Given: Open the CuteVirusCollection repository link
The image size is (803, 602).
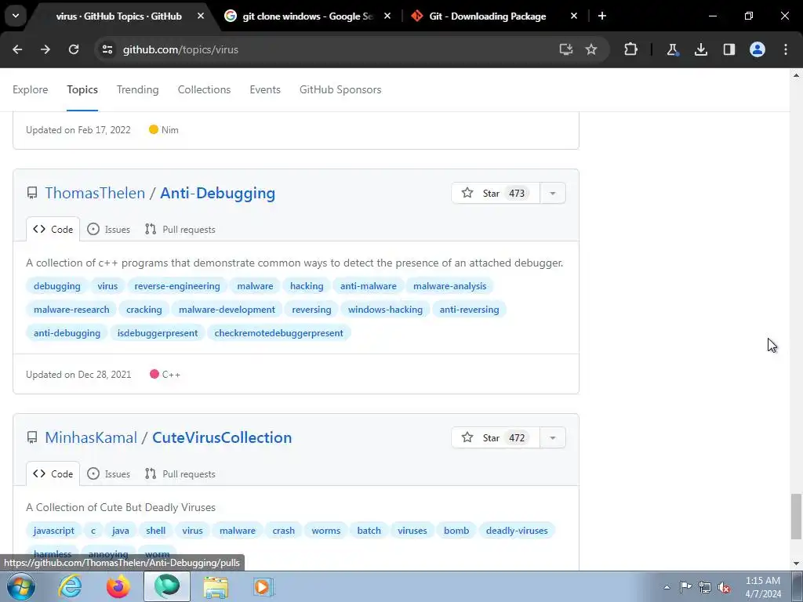Looking at the screenshot, I should [222, 437].
